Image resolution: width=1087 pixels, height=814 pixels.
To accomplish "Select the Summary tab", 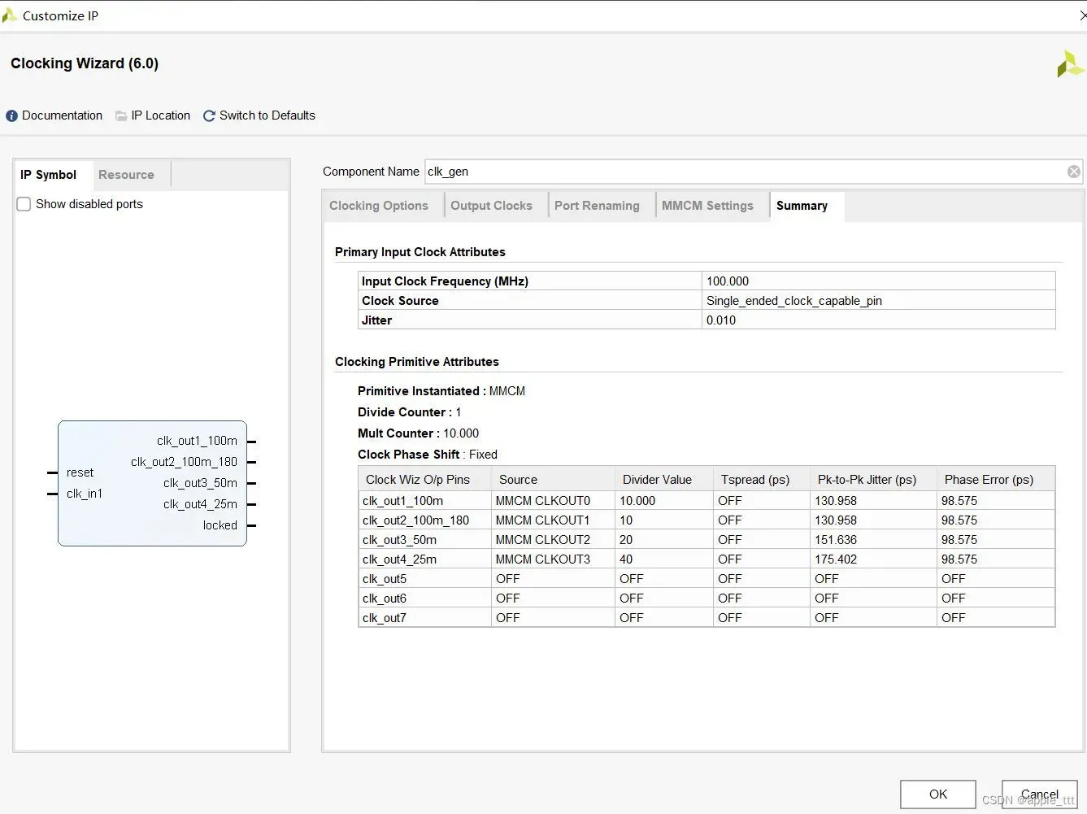I will pos(802,206).
